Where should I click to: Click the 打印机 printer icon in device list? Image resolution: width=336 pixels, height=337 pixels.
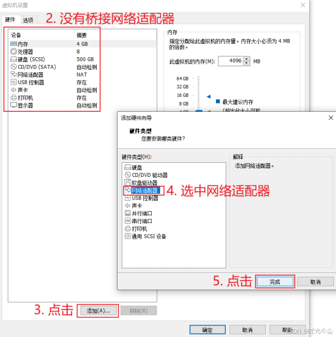[14, 98]
